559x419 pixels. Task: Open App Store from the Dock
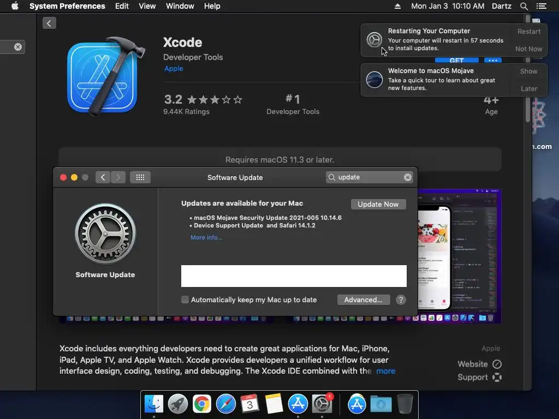click(298, 404)
